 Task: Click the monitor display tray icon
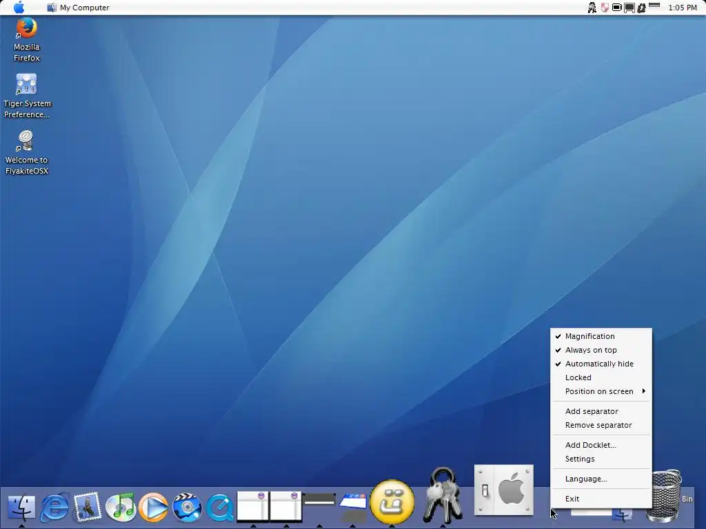(629, 8)
